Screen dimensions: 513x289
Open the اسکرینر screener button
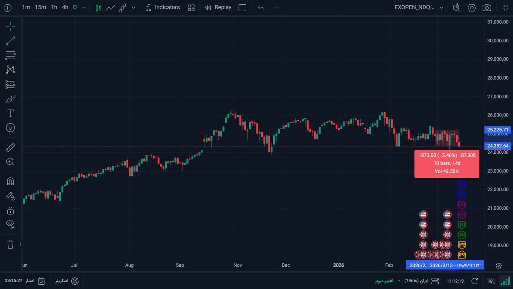point(67,281)
